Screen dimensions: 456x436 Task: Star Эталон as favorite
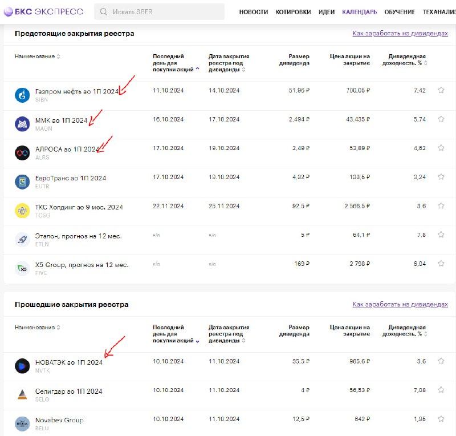coord(441,235)
